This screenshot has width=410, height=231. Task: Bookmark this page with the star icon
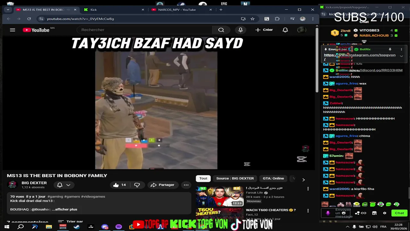252,19
